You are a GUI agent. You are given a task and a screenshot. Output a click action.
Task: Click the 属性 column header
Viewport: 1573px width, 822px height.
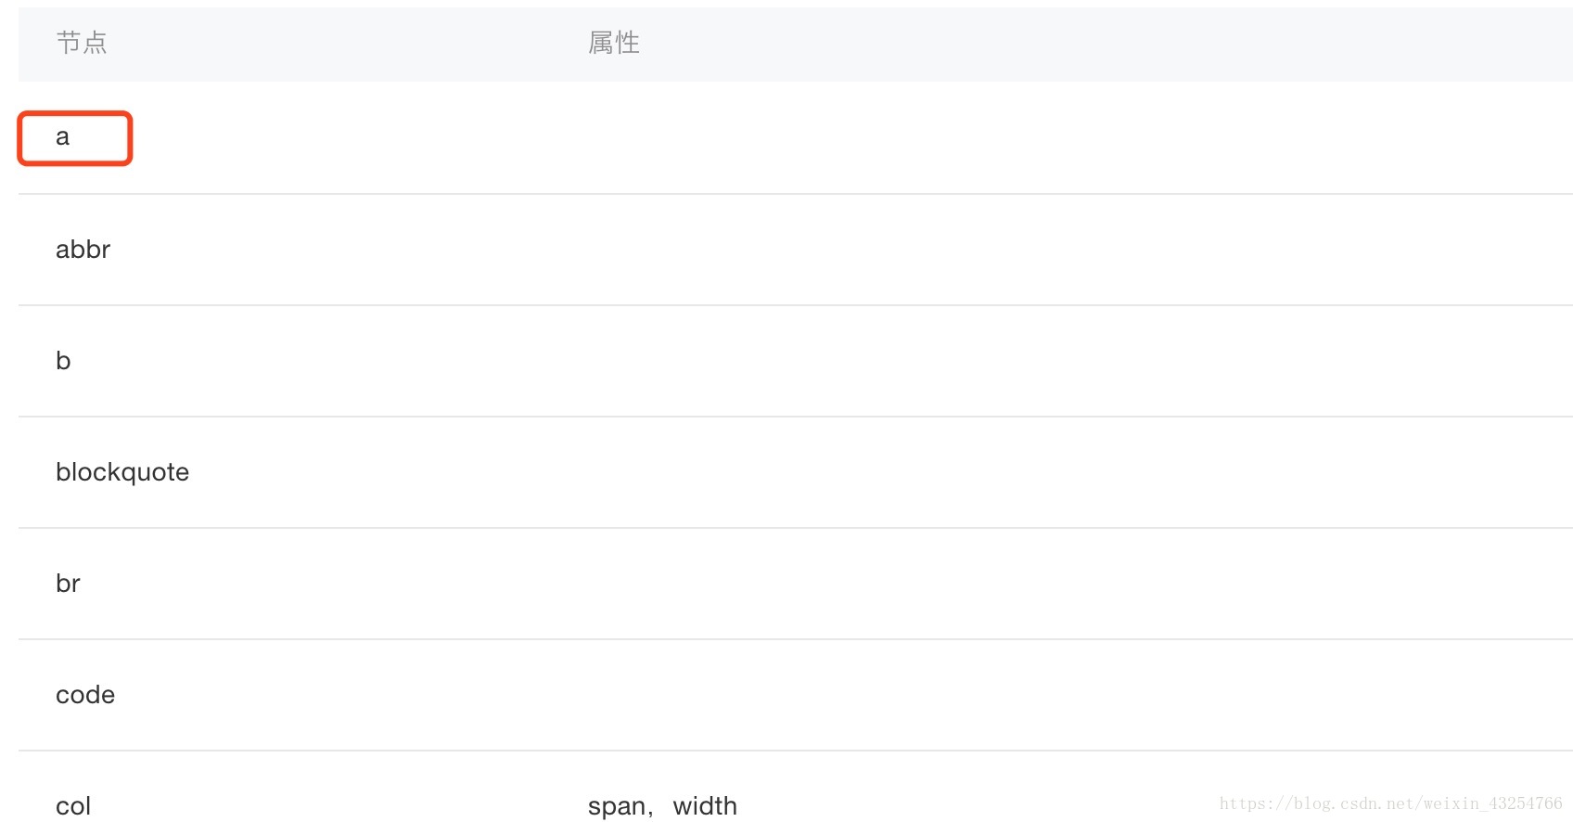coord(614,43)
